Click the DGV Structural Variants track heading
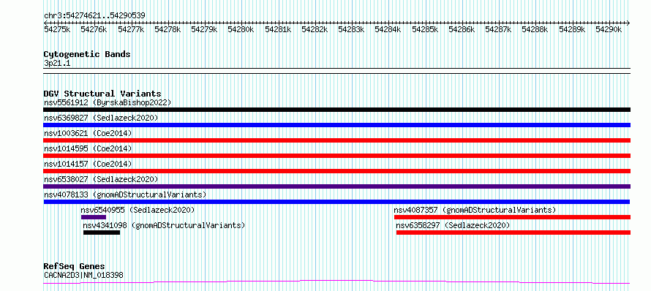Image resolution: width=651 pixels, height=291 pixels. point(102,94)
